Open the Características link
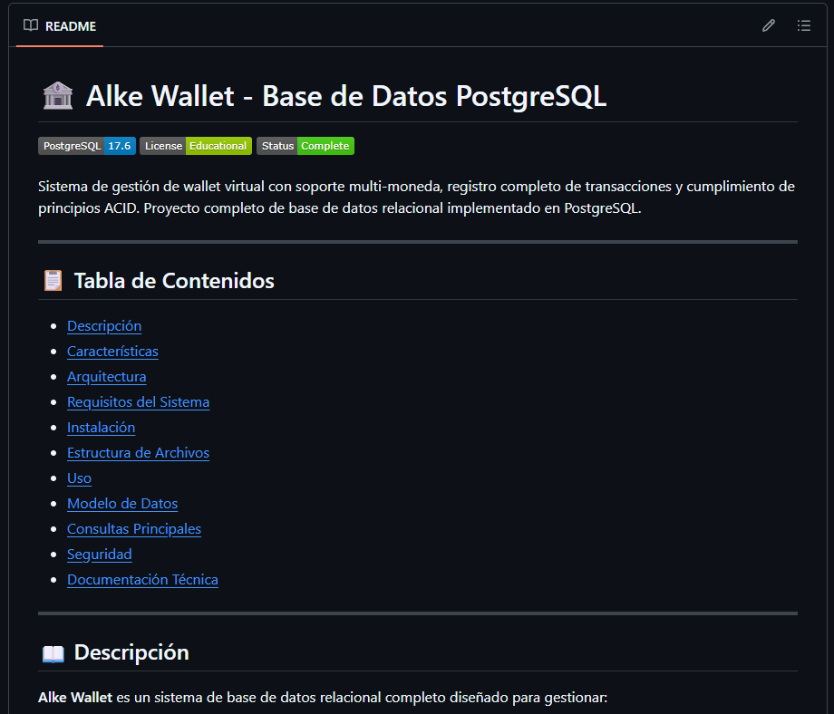The width and height of the screenshot is (834, 714). (x=112, y=351)
